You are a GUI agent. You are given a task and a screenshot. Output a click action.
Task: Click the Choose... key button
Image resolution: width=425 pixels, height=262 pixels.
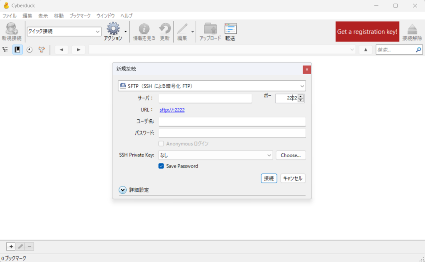291,155
